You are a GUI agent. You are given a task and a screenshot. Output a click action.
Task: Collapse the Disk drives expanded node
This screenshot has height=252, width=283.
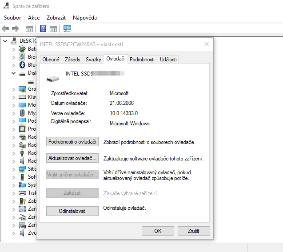coord(13,73)
